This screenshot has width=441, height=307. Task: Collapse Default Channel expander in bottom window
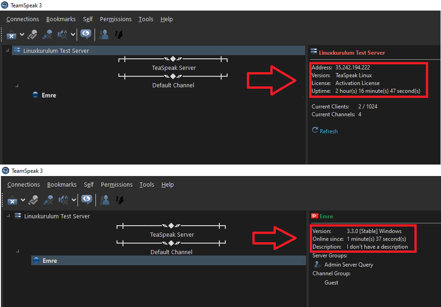pyautogui.click(x=17, y=250)
